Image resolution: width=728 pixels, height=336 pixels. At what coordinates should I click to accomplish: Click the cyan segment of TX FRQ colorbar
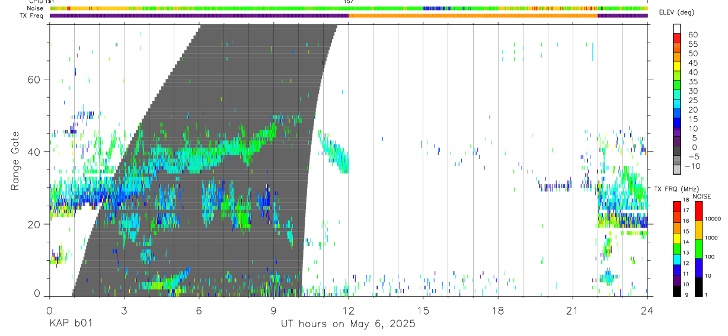coord(677,260)
